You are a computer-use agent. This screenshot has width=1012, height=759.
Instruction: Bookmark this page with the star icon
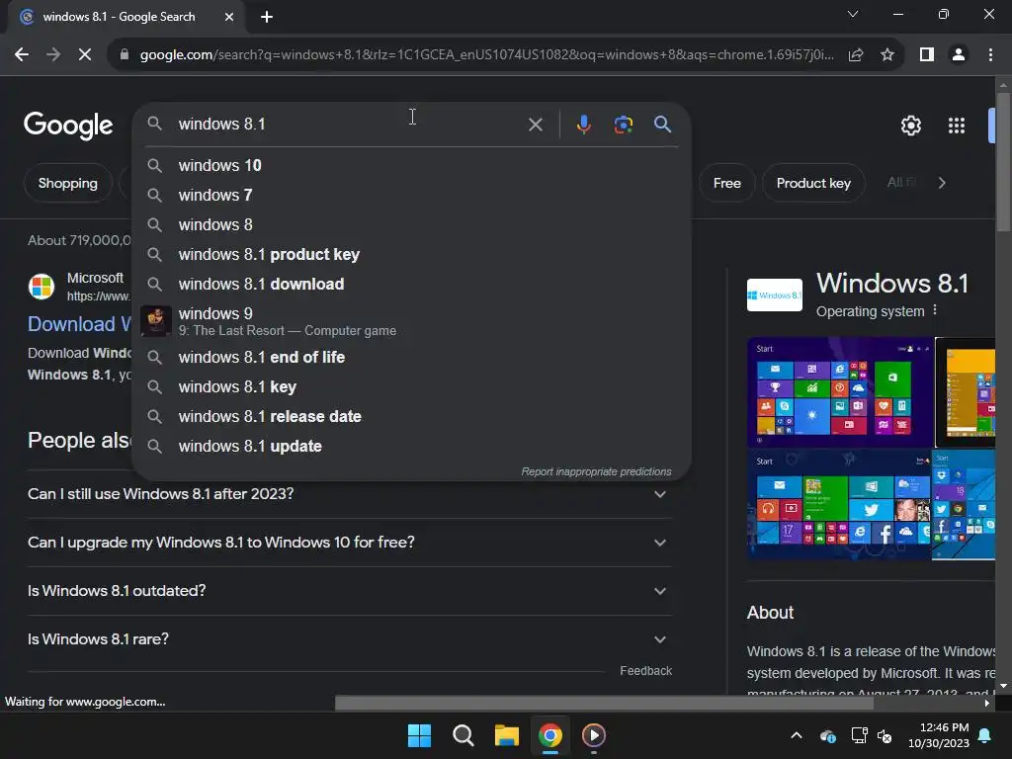(x=887, y=55)
